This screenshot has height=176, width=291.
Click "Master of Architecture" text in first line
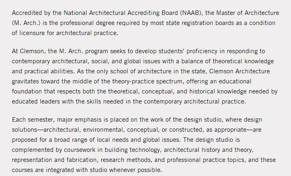pyautogui.click(x=248, y=13)
